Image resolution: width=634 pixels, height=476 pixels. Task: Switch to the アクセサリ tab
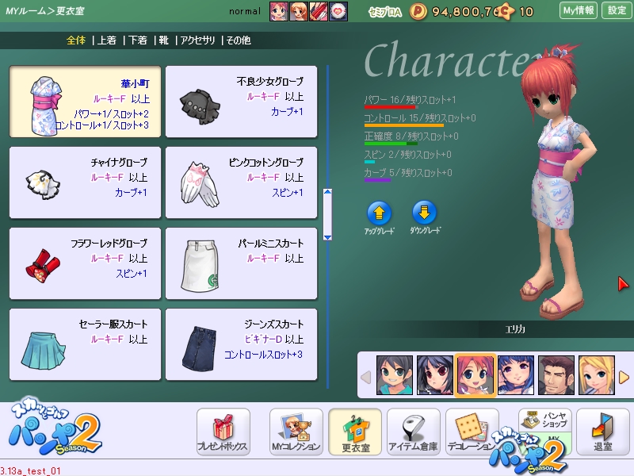tap(197, 40)
